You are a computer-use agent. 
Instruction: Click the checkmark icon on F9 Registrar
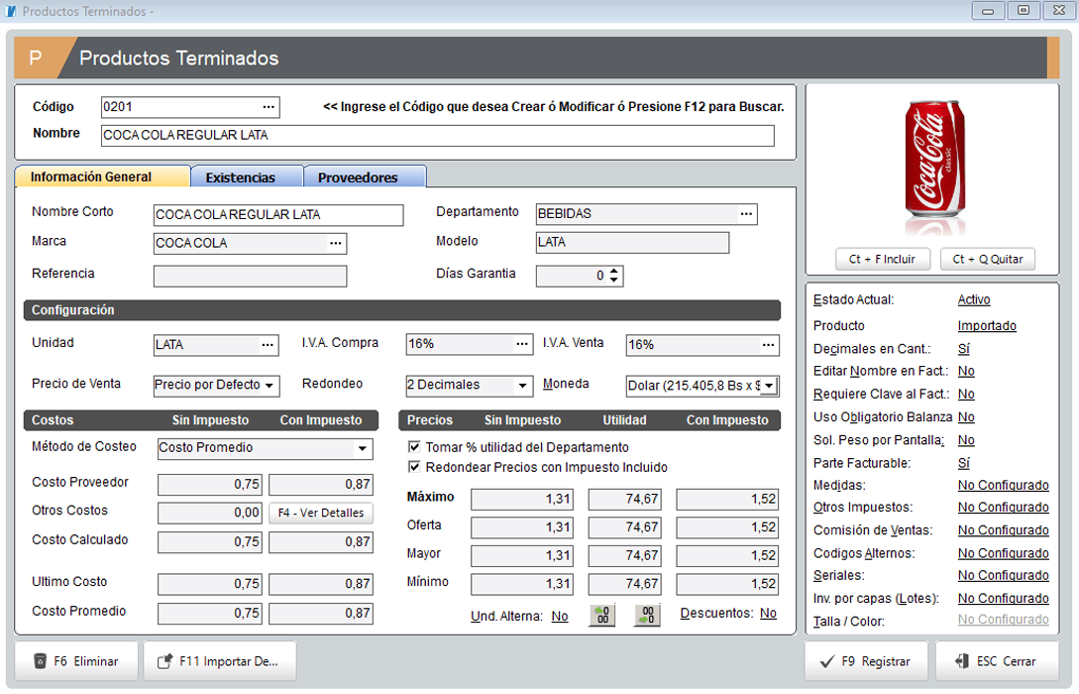828,661
